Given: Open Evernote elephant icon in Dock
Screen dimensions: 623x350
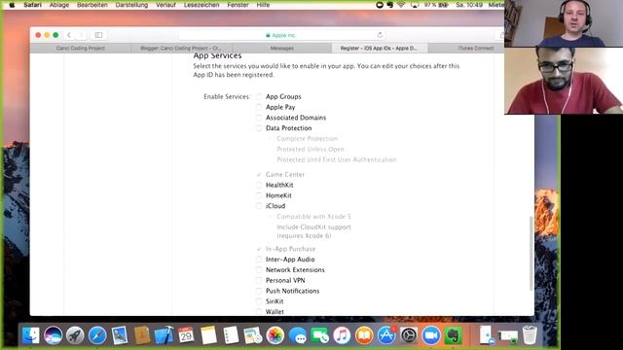Looking at the screenshot, I should (453, 335).
